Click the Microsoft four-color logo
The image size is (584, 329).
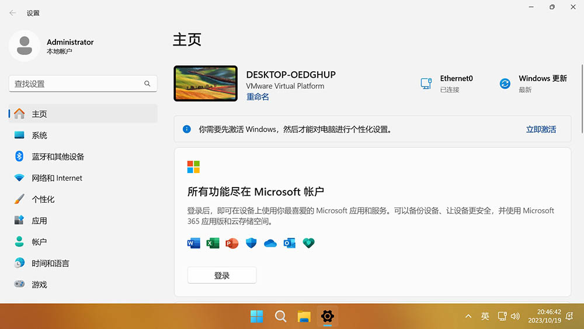(194, 167)
